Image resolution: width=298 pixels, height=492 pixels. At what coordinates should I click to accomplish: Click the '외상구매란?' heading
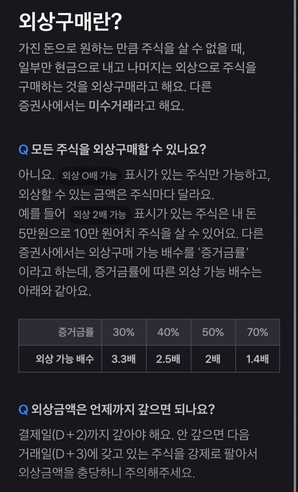70,22
